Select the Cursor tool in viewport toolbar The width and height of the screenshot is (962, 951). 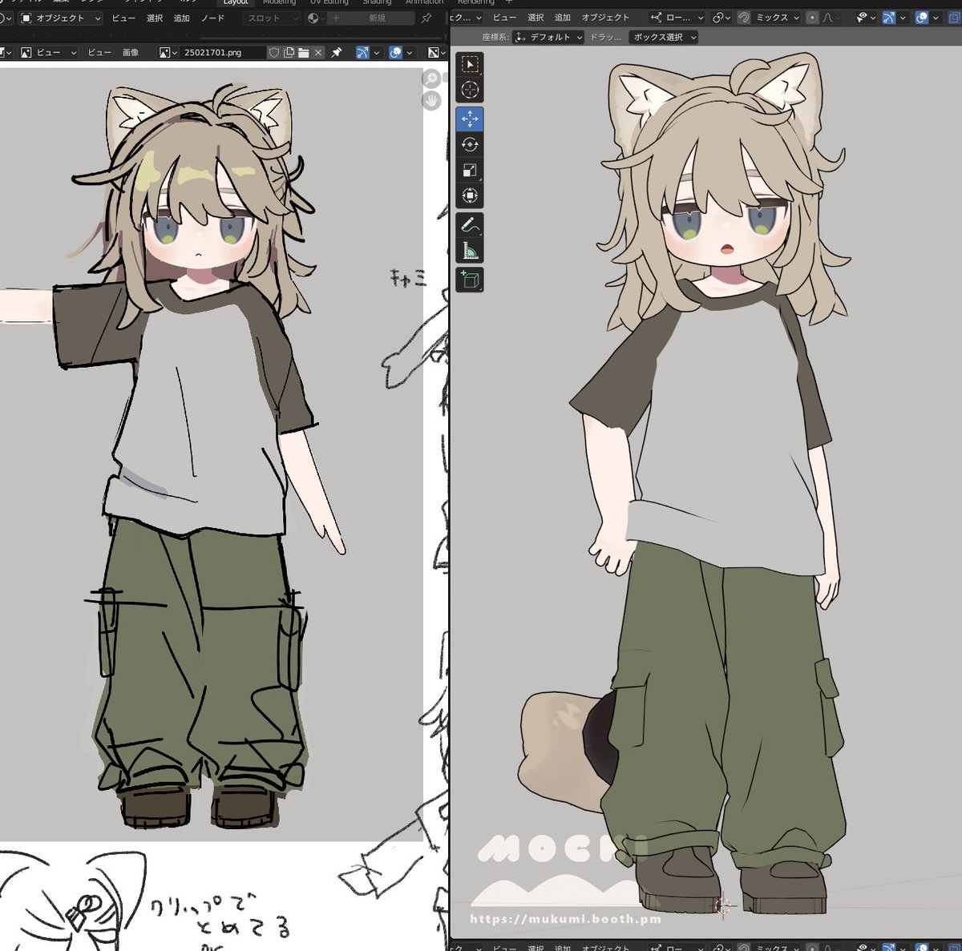[x=470, y=90]
